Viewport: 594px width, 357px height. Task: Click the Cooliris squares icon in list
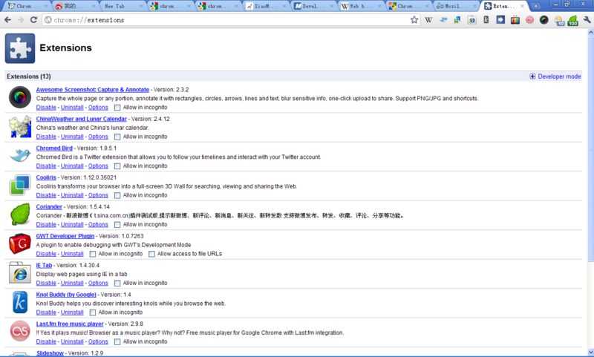[20, 185]
